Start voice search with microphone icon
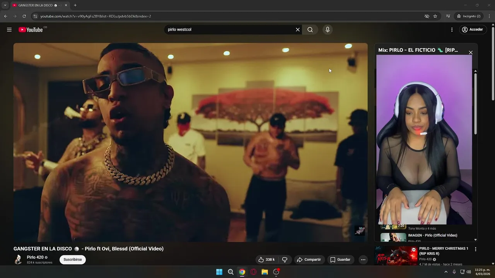Screen dimensions: 495x278 point(328,30)
